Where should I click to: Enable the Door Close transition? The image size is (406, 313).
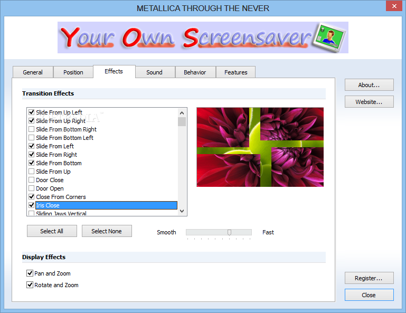click(x=32, y=180)
